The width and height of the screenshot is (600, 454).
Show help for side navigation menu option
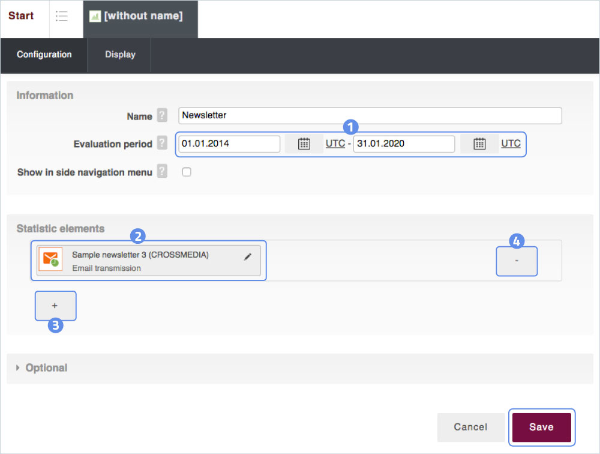[x=162, y=172]
